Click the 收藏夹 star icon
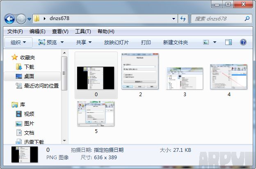The height and width of the screenshot is (169, 256). coord(14,57)
